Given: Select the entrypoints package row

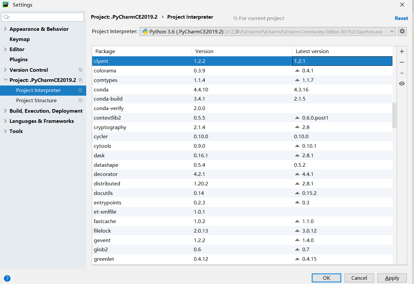Looking at the screenshot, I should coord(242,203).
